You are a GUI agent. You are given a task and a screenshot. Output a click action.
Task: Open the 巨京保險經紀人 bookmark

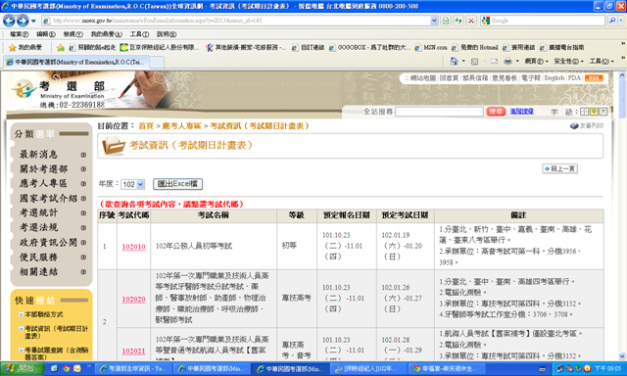point(160,48)
